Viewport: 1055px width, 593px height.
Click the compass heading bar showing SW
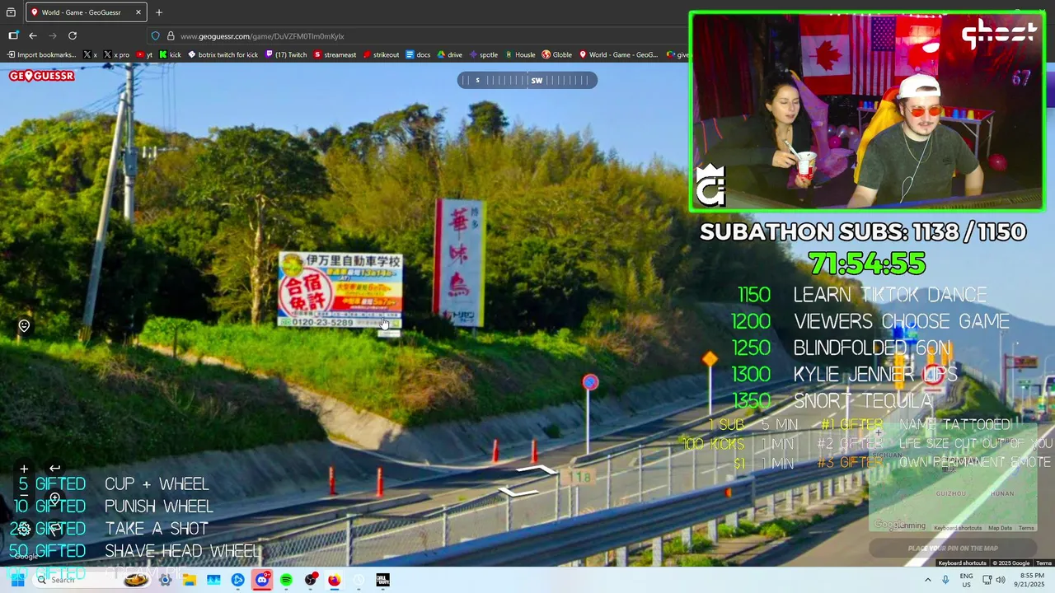(x=527, y=80)
